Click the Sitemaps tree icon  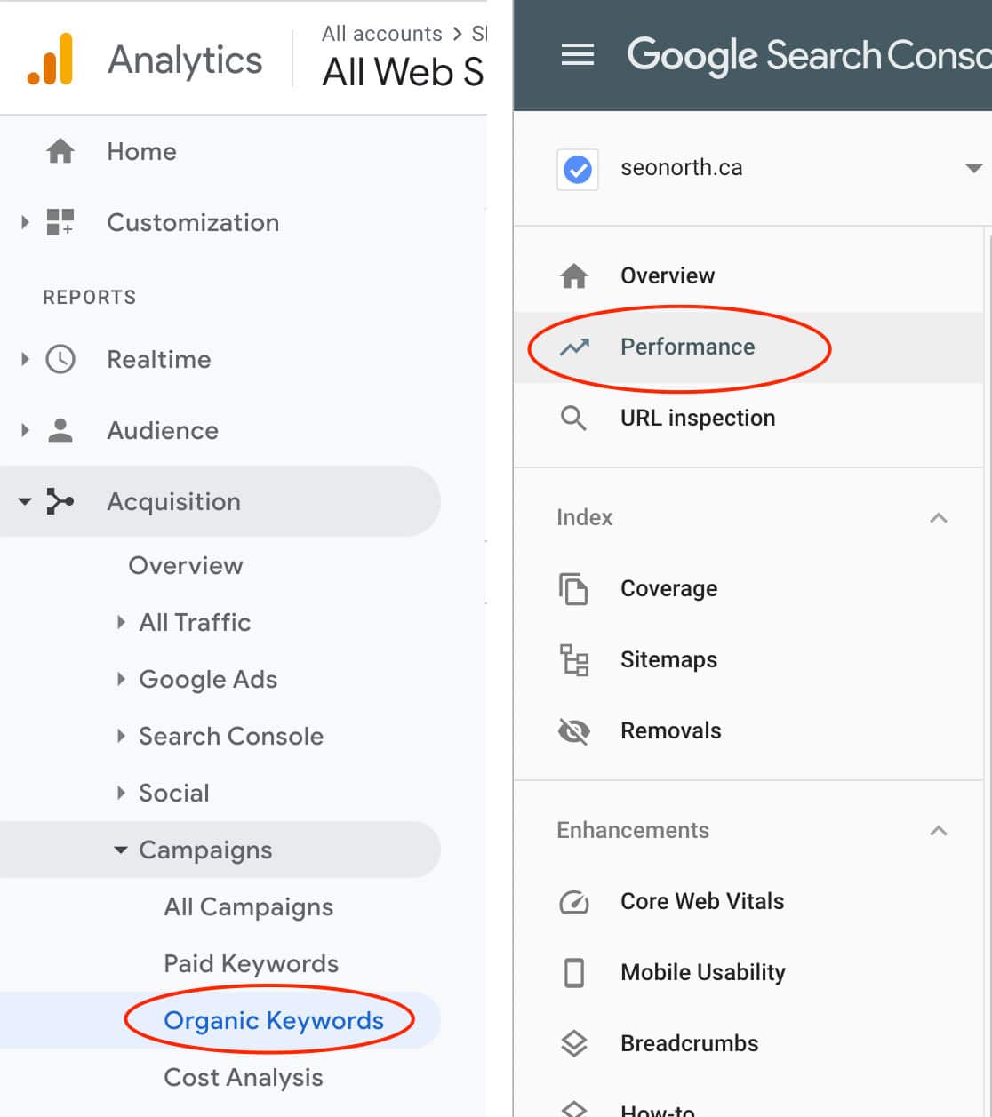pyautogui.click(x=574, y=659)
